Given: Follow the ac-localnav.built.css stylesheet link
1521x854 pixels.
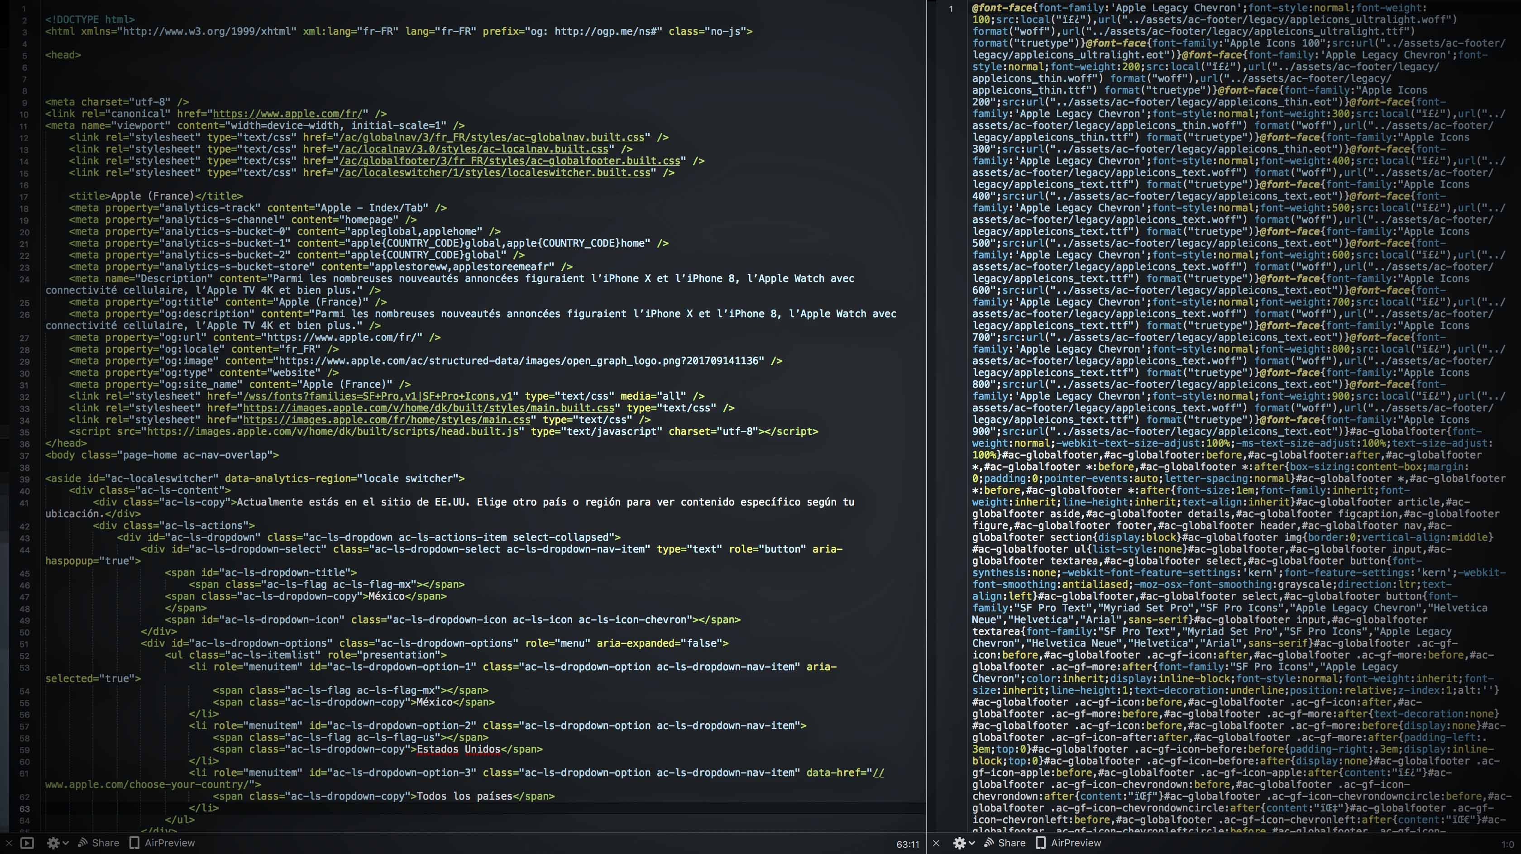Looking at the screenshot, I should pos(473,149).
